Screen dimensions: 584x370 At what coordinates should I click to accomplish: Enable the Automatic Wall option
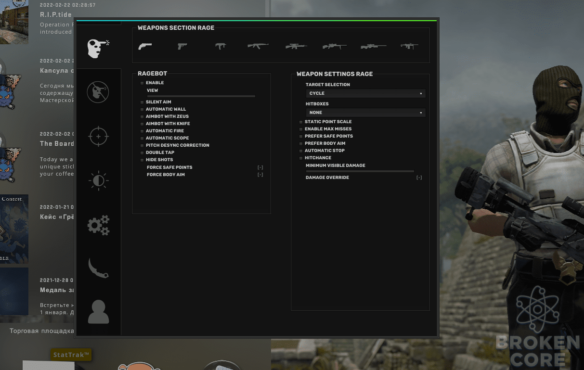point(142,110)
